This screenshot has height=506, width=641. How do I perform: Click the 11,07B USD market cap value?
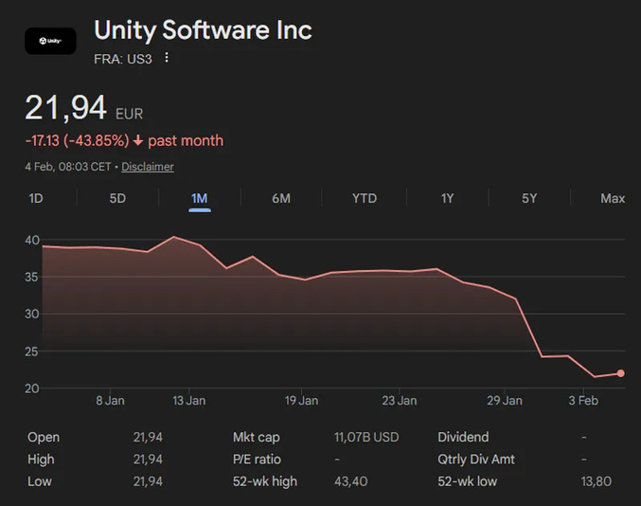coord(366,437)
